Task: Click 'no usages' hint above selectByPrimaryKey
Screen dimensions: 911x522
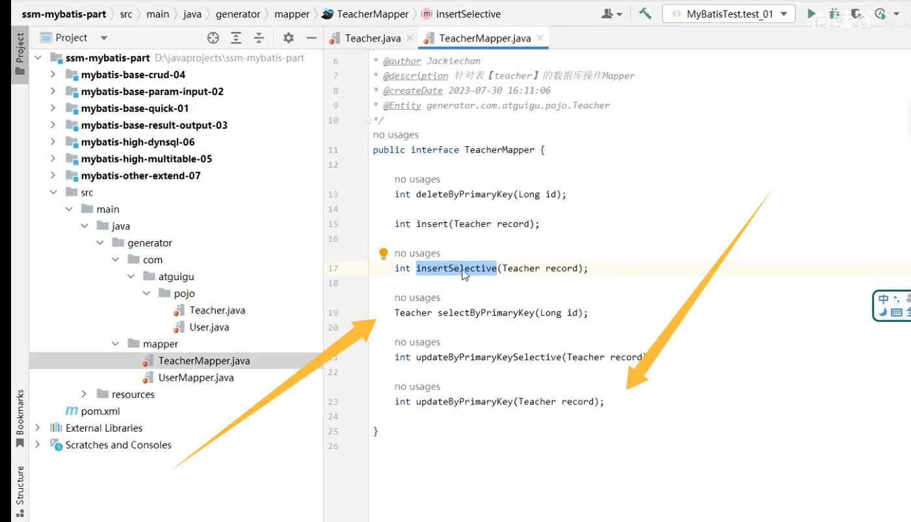Action: click(417, 298)
